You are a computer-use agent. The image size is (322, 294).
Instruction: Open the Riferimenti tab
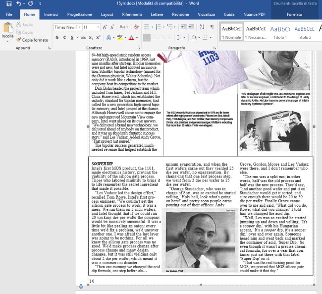pyautogui.click(x=132, y=14)
